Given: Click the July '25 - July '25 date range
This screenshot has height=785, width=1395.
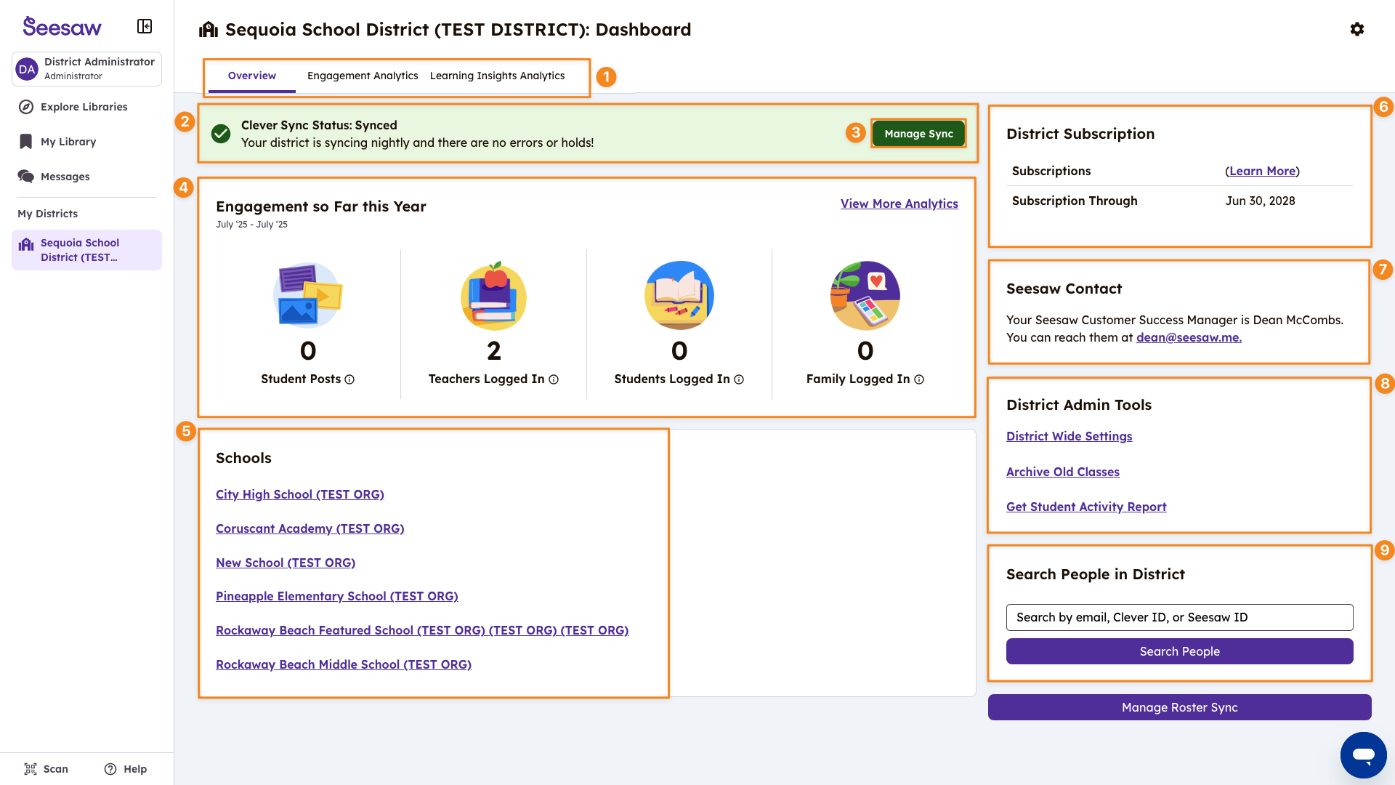Looking at the screenshot, I should click(x=251, y=225).
